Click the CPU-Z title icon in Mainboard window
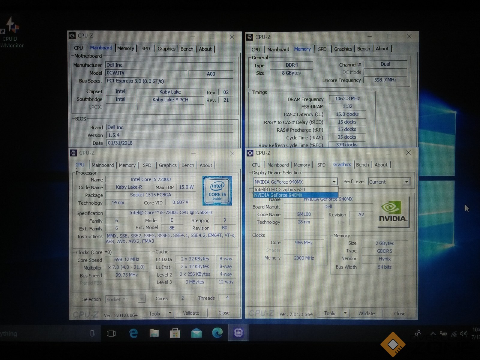 [x=72, y=36]
